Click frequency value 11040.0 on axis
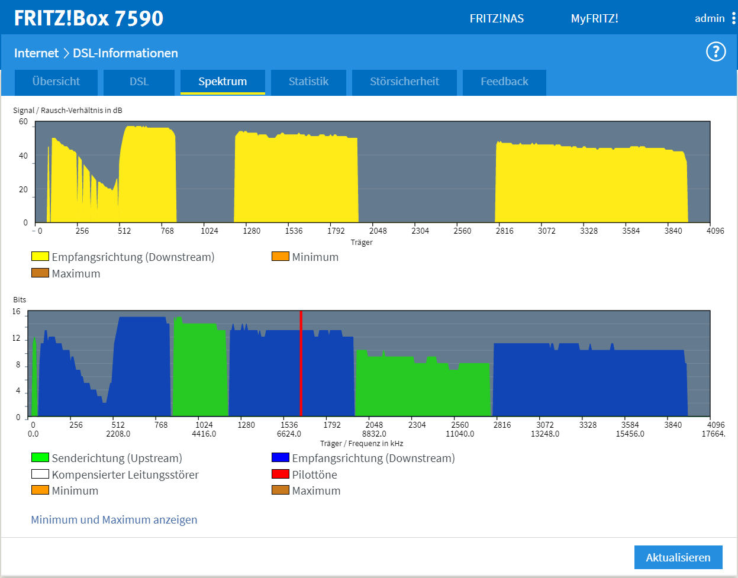This screenshot has height=578, width=738. tap(460, 434)
